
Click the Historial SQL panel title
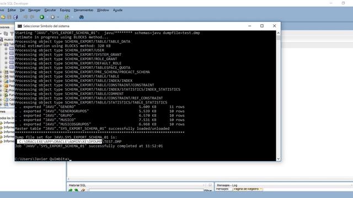pos(77,185)
